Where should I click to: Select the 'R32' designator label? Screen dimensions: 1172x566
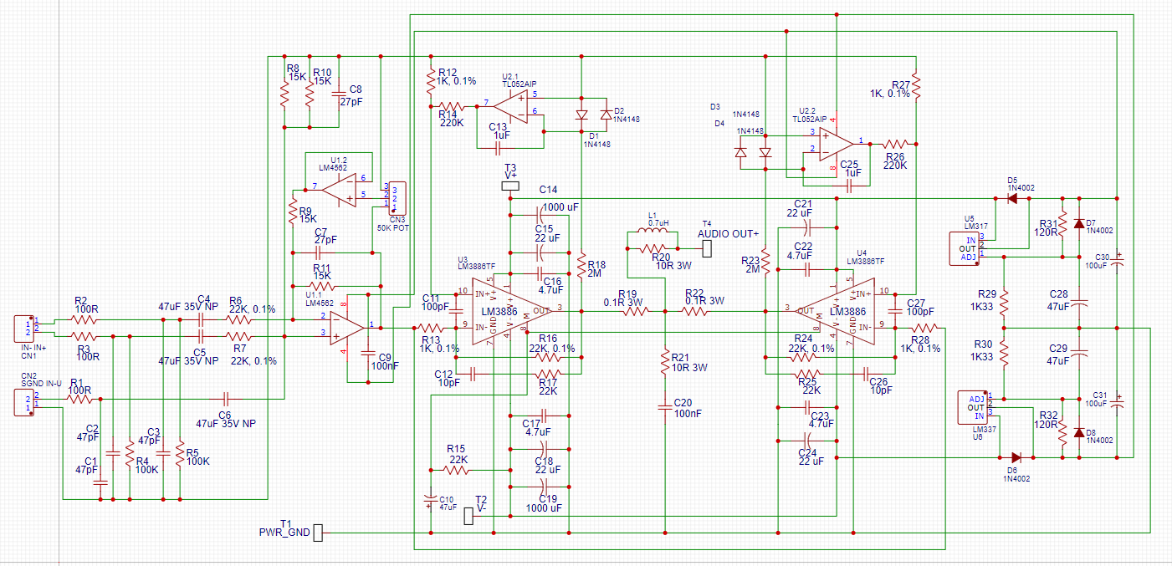tap(1049, 415)
